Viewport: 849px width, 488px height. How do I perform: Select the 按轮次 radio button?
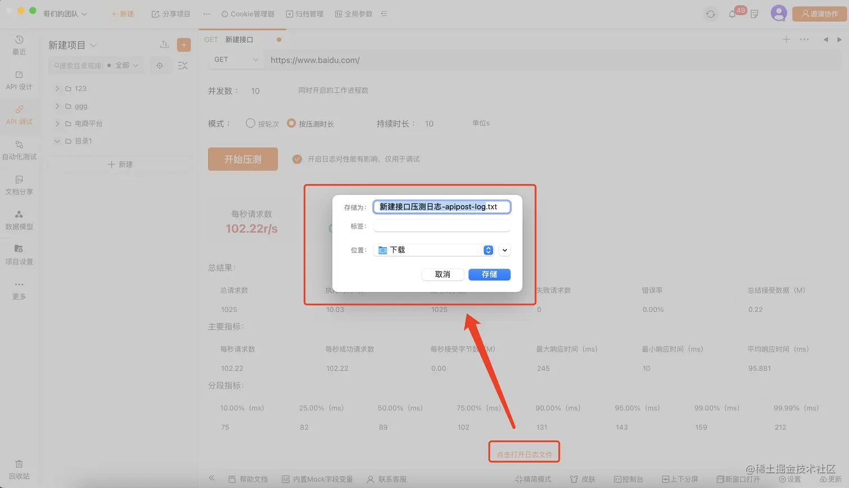[250, 123]
